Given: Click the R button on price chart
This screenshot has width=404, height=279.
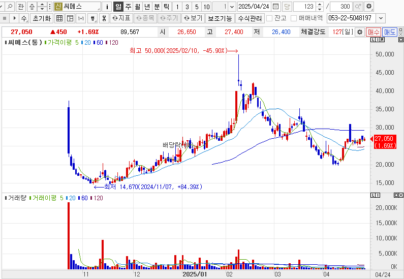Looking at the screenshot, I should [x=382, y=40].
